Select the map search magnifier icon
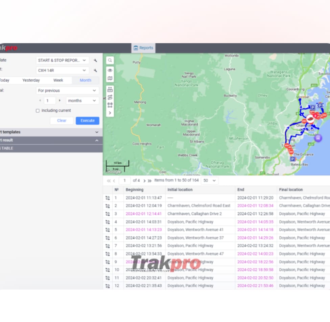Image resolution: width=330 pixels, height=322 pixels. pos(110,60)
